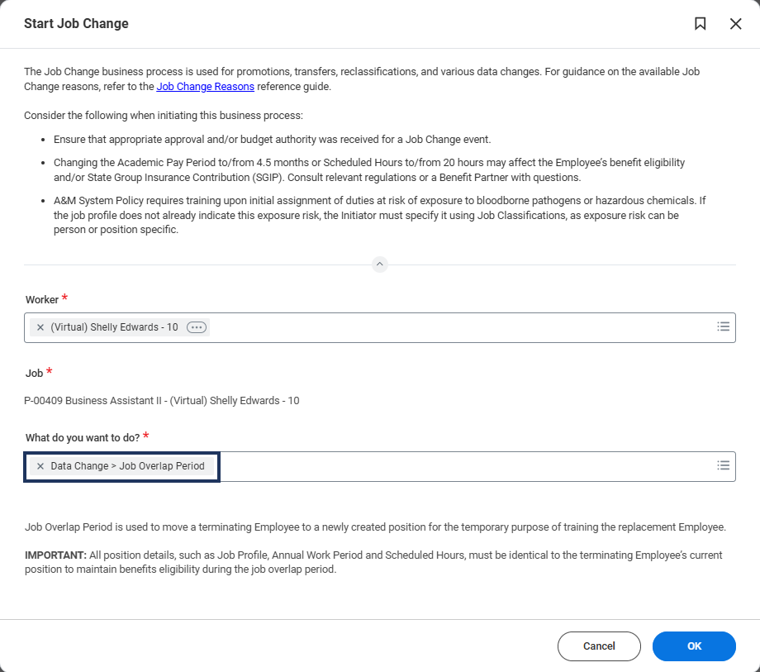Click the P-00409 Business Assistant II job text
This screenshot has height=672, width=760.
coord(162,401)
